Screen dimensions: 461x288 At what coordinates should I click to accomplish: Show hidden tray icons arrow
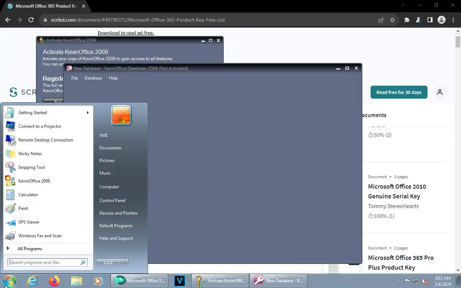coord(398,281)
